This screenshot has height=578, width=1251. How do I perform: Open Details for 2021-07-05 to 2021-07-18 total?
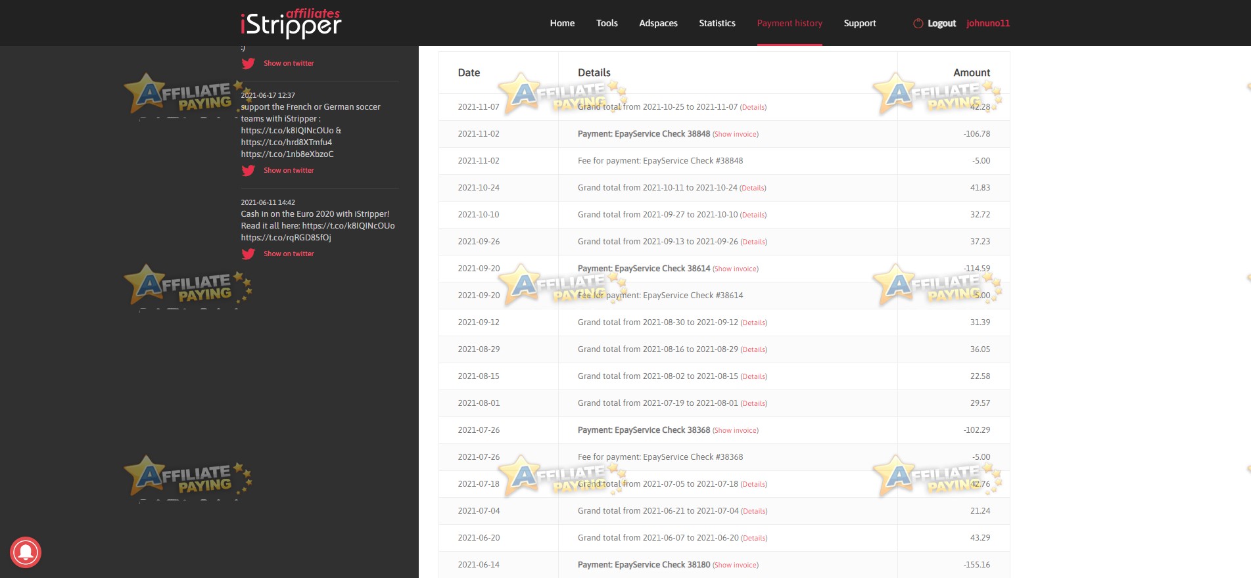[754, 484]
